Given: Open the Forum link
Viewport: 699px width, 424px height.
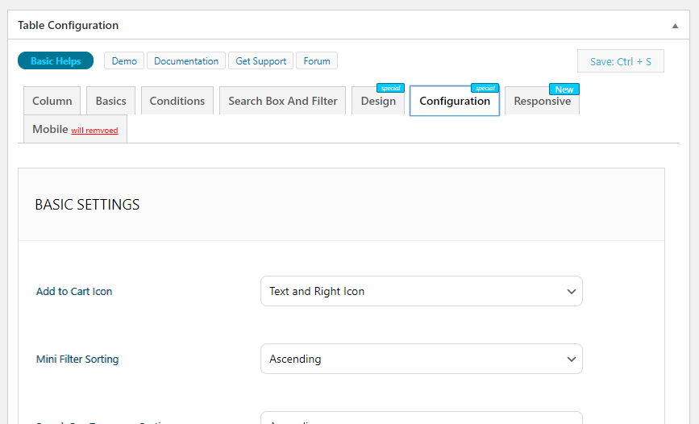Looking at the screenshot, I should 317,60.
